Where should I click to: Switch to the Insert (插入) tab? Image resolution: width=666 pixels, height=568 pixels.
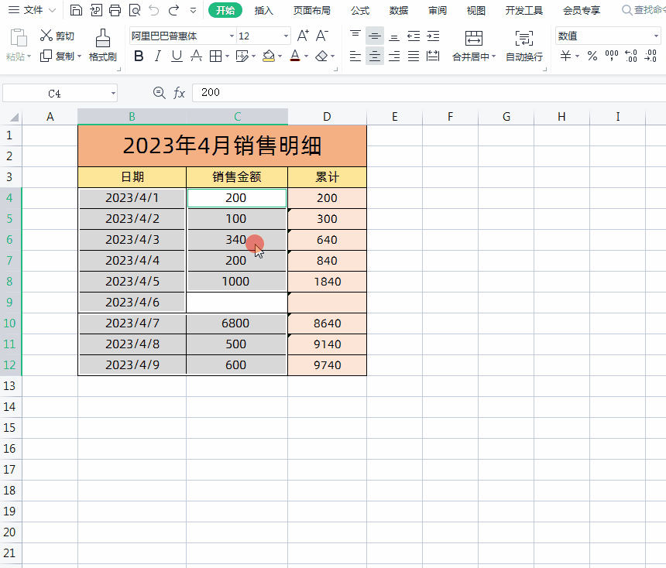[x=263, y=10]
